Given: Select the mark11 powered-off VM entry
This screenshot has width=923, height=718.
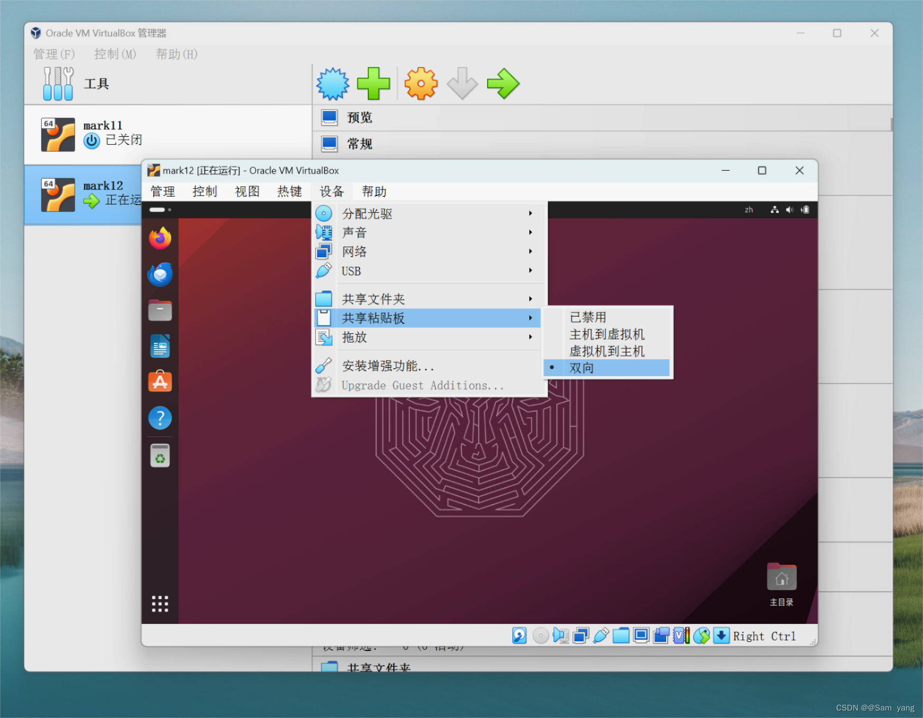Looking at the screenshot, I should click(x=168, y=134).
